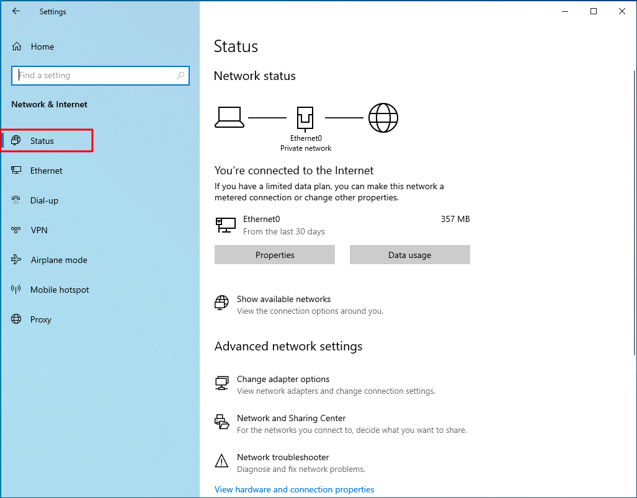Screen dimensions: 637x498
Task: Click the laptop icon in network diagram
Action: [229, 117]
